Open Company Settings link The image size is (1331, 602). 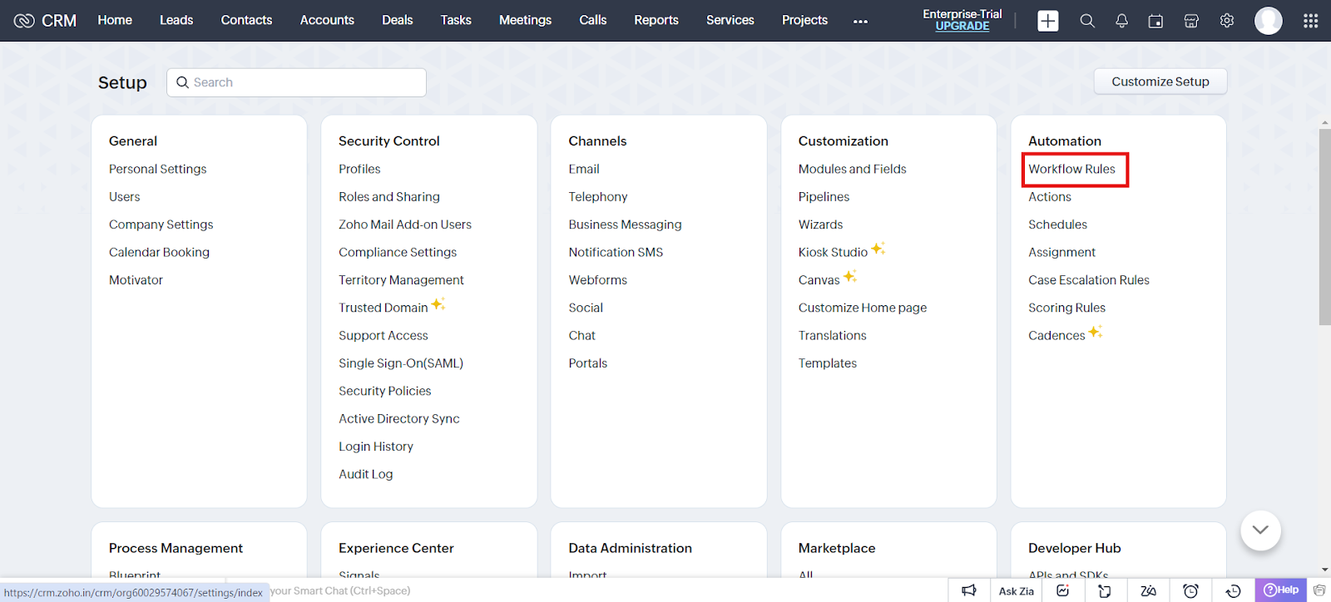[x=161, y=225]
